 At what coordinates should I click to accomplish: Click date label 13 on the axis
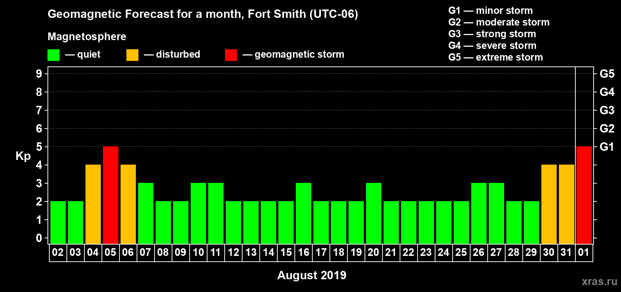[251, 252]
